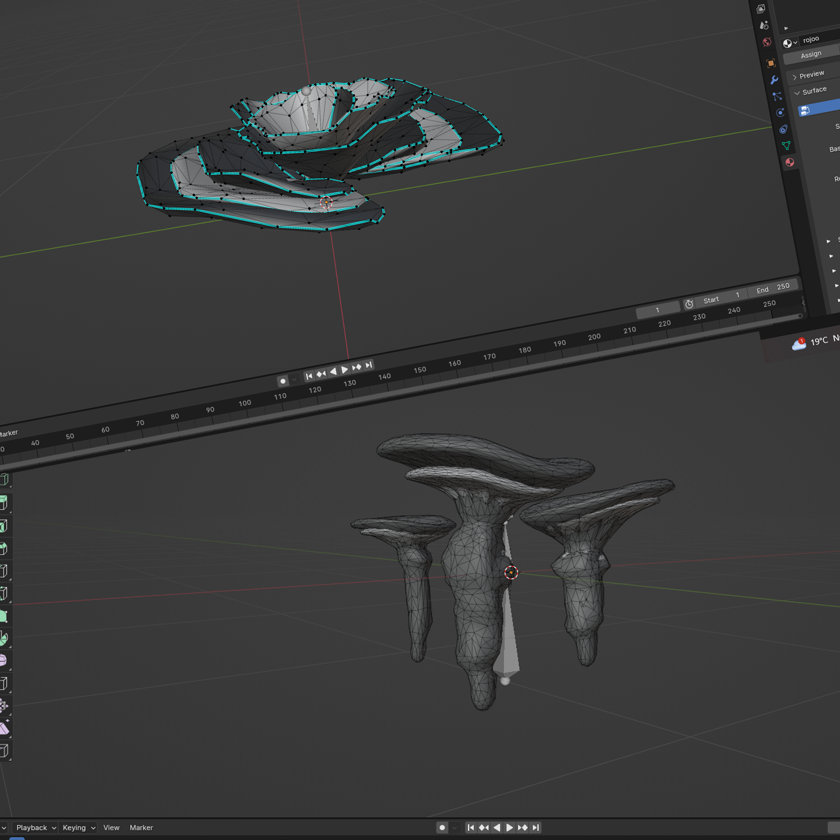Jump to next keyframe in tilted timeline
Screen dimensions: 840x840
click(x=357, y=367)
